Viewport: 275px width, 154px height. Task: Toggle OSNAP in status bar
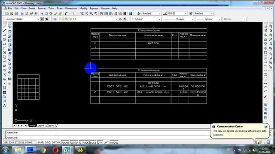tap(74, 142)
